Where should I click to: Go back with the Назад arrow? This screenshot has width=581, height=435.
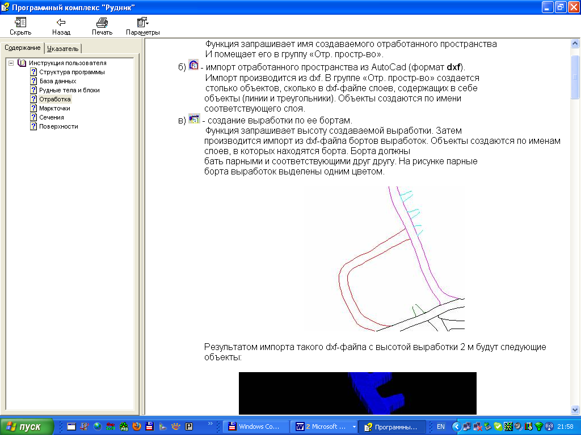(x=61, y=26)
